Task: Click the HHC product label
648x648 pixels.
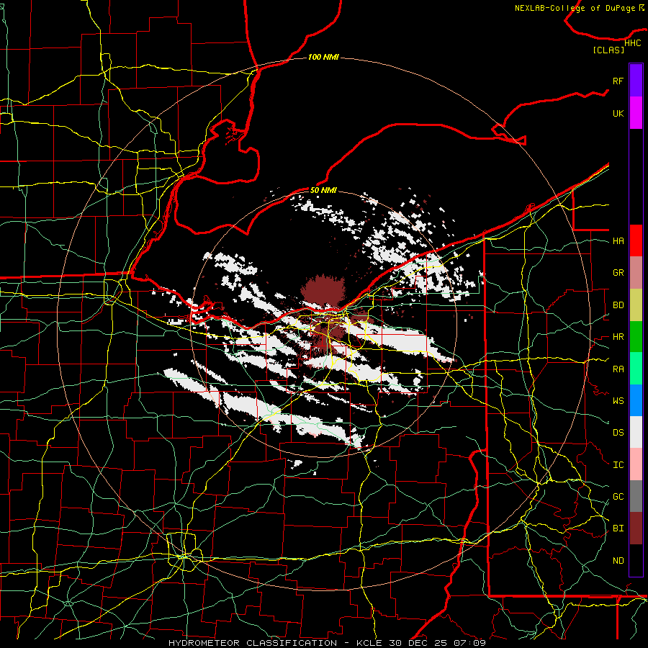Action: (x=633, y=43)
